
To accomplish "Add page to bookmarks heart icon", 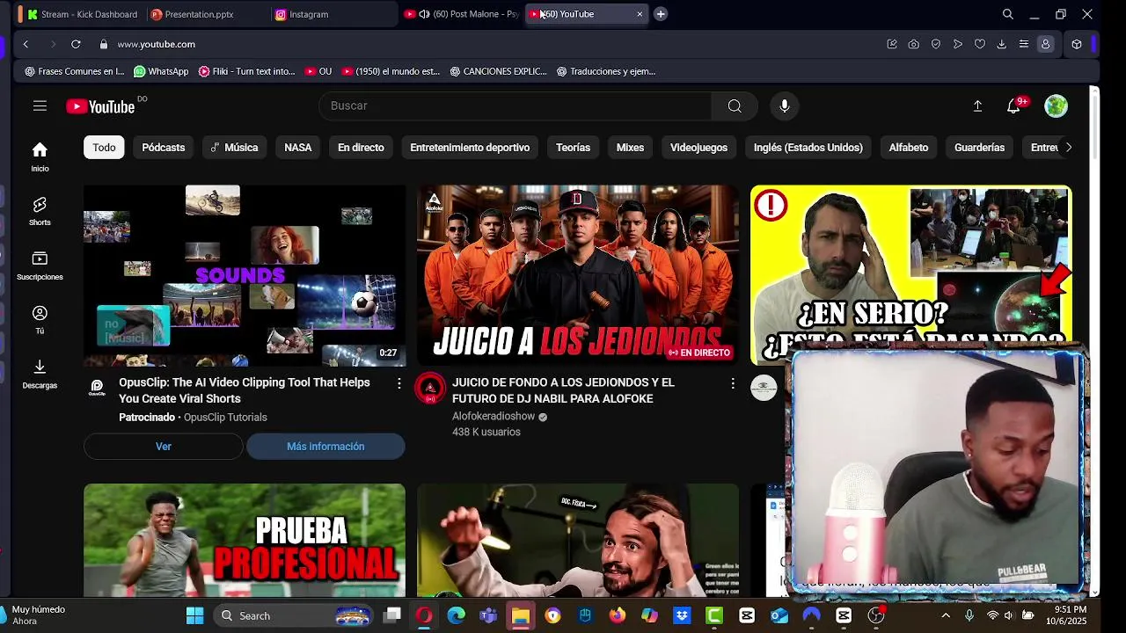I will [980, 44].
